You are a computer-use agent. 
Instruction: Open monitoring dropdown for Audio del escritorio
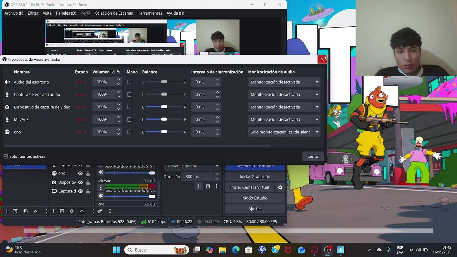(284, 82)
